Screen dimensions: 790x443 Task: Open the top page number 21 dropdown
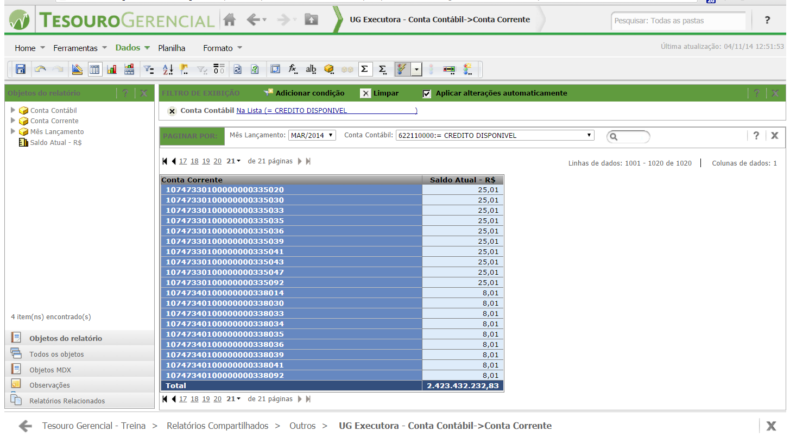point(233,161)
